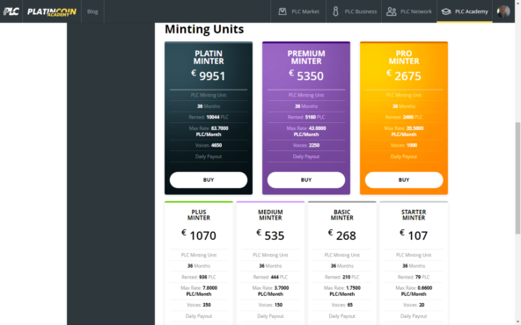Open the Platincoin Academy logo home
Screen dimensions: 521x325
coord(52,12)
